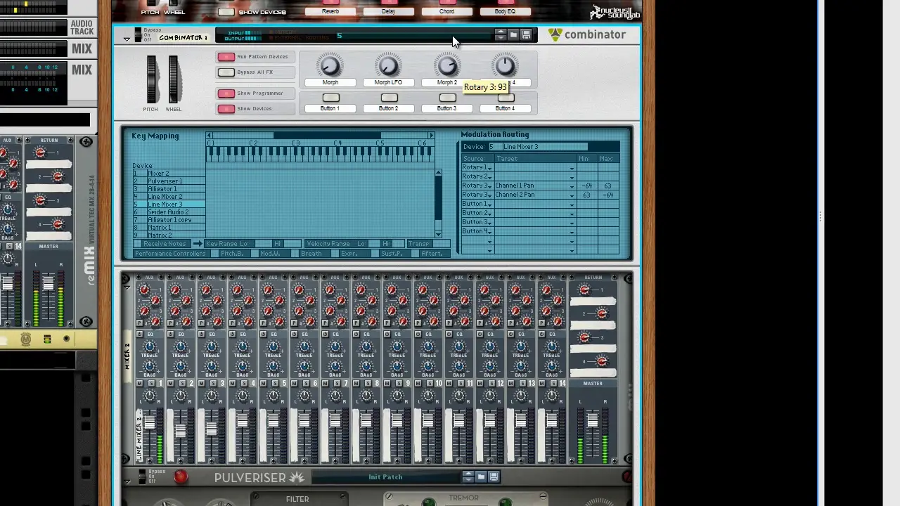
Task: Click the Morph rotary knob
Action: [330, 66]
